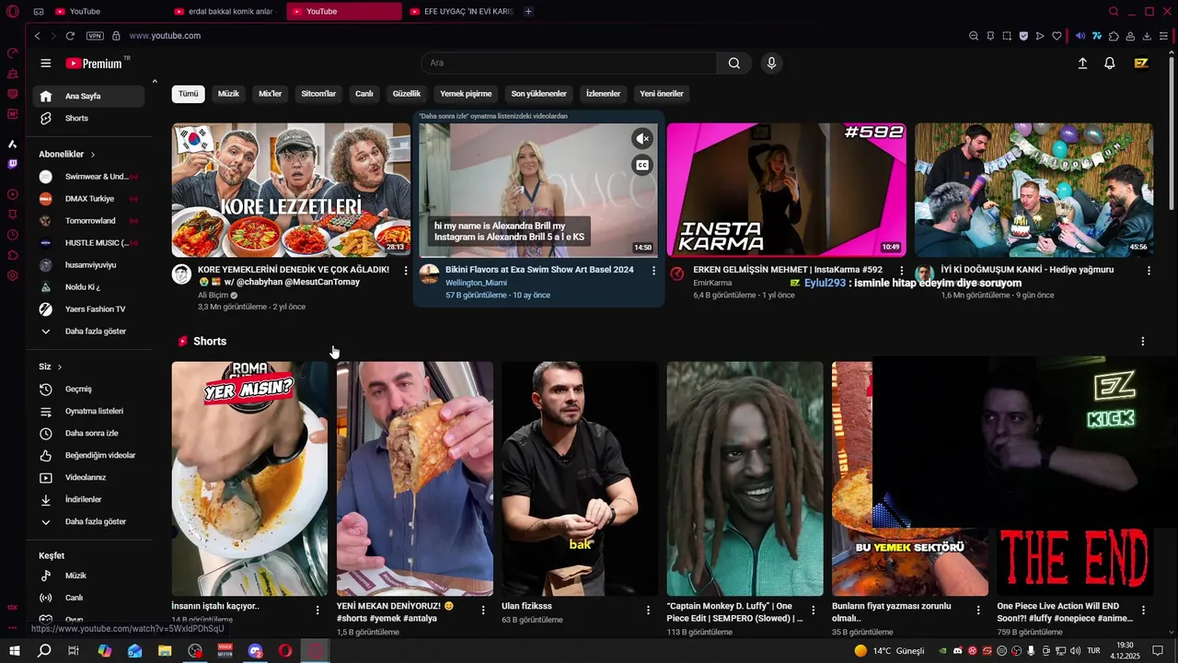Open the INSTA KARMA #592 thumbnail
1178x663 pixels.
[x=786, y=190]
